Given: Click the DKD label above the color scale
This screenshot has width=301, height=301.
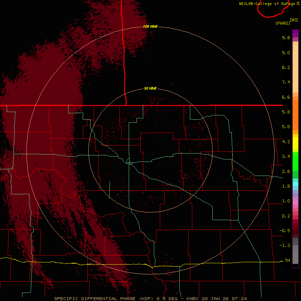Looking at the screenshot, I should (x=294, y=20).
